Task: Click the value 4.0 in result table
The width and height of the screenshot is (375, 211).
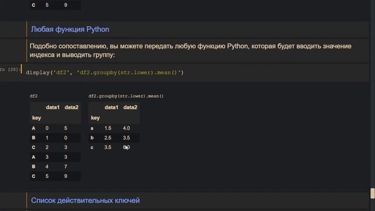Action: (x=127, y=128)
